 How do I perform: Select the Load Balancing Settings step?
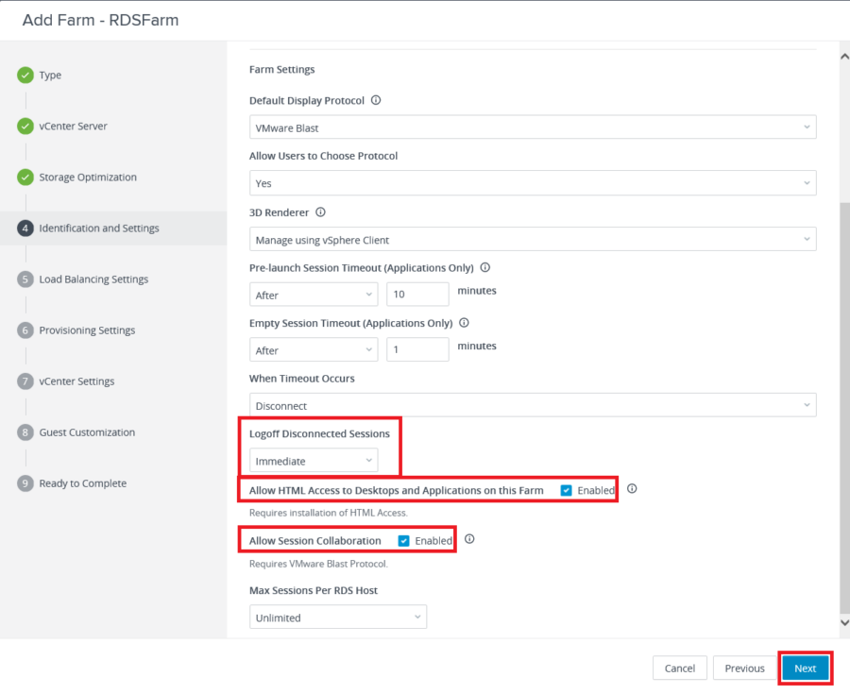pos(92,279)
